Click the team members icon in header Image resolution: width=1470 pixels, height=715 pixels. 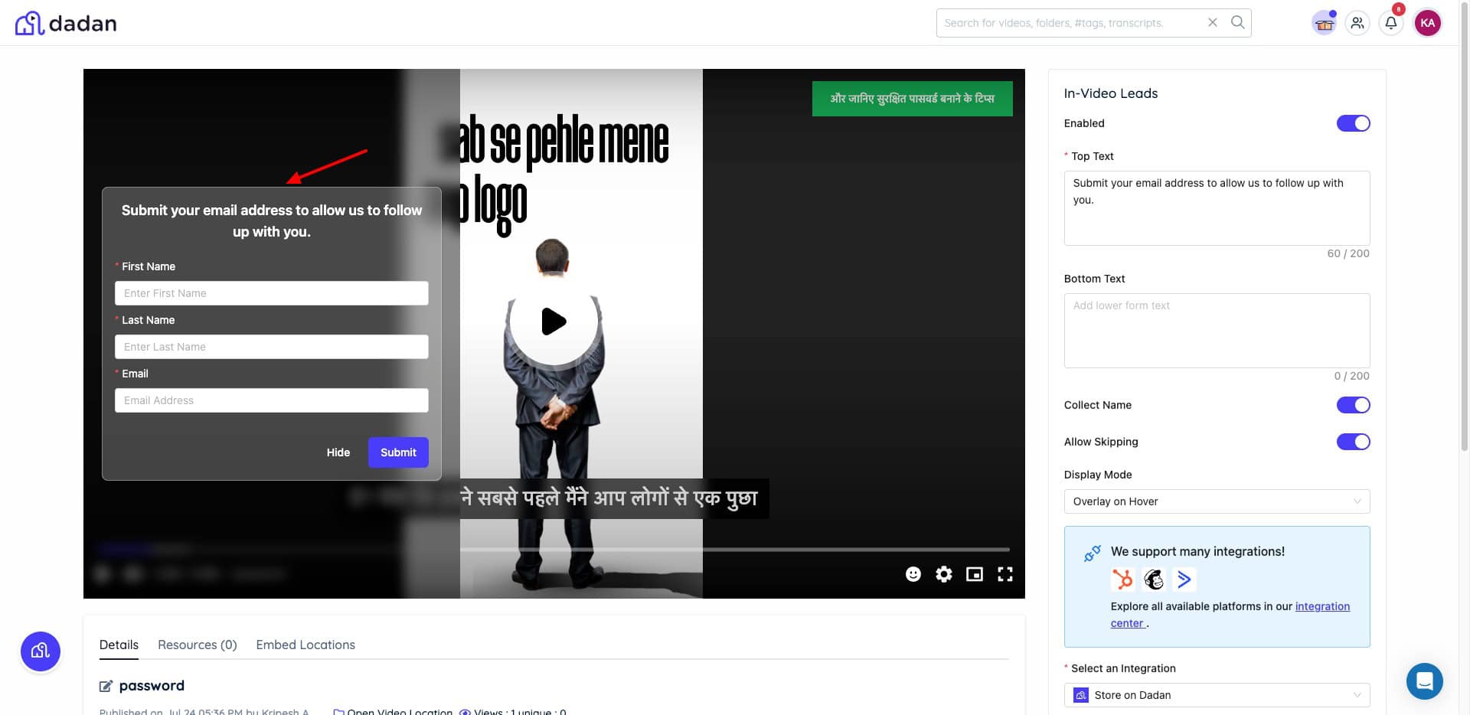pos(1357,23)
